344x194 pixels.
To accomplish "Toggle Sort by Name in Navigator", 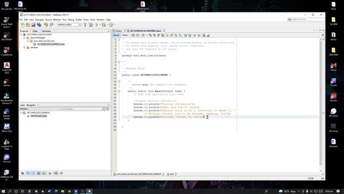I will [x=56, y=174].
